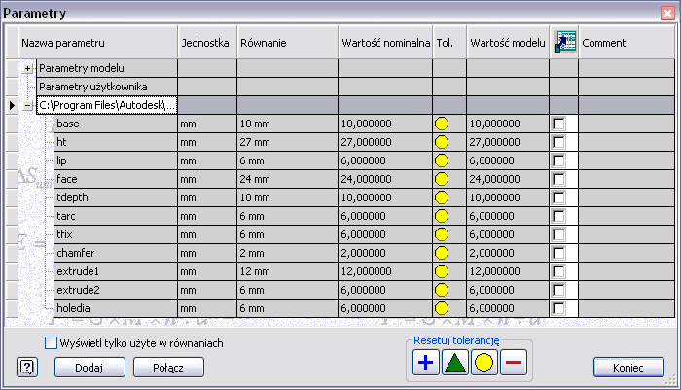Click the yellow tolerance circle for chamfer
This screenshot has height=390, width=681.
442,253
